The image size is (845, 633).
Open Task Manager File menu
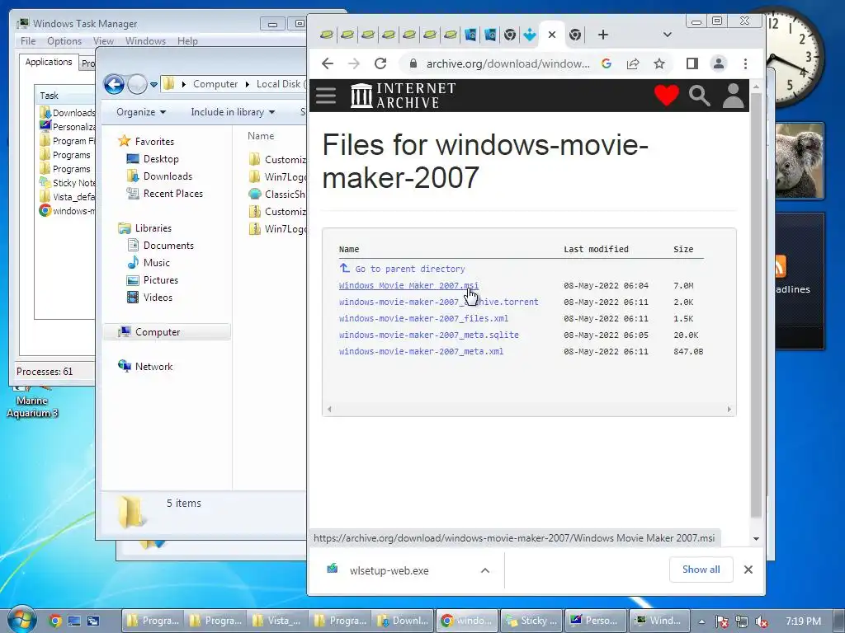coord(28,41)
